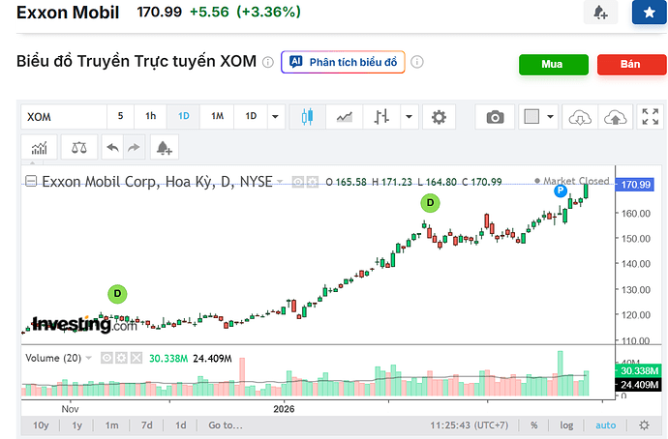Add XOM to watchlist with star button
The height and width of the screenshot is (439, 668).
tap(649, 13)
